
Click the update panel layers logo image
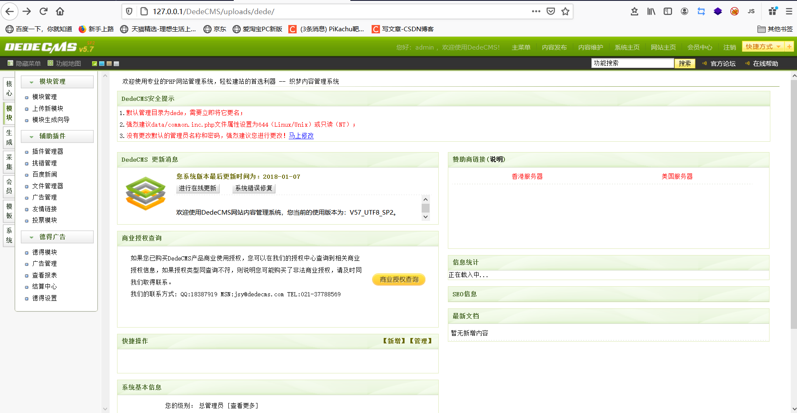click(x=145, y=193)
